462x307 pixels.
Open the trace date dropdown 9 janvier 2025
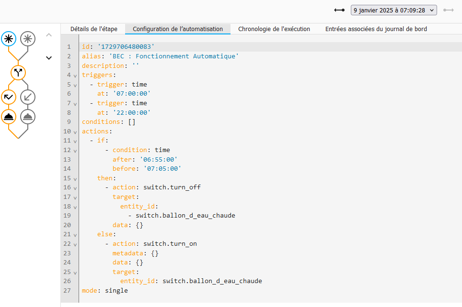(x=393, y=10)
